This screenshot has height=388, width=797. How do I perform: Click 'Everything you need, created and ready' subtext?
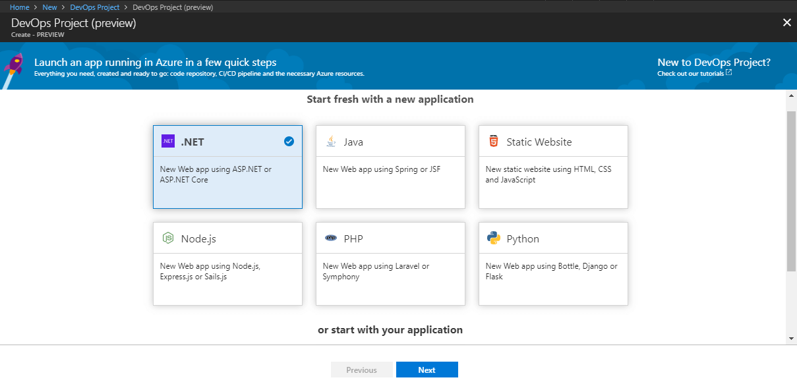199,74
